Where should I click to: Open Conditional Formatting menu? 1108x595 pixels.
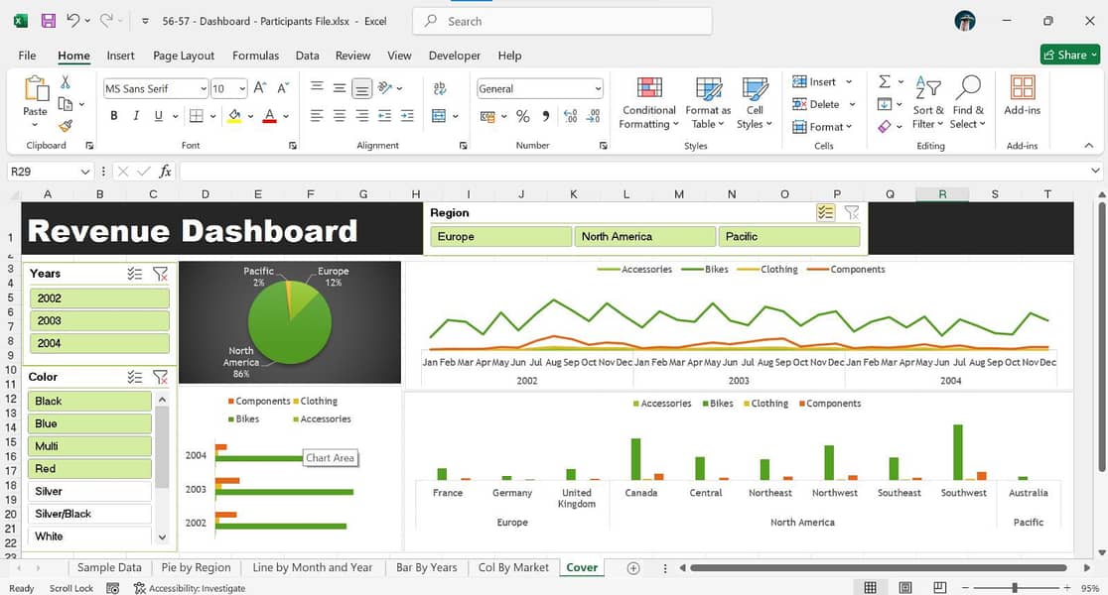pyautogui.click(x=648, y=103)
